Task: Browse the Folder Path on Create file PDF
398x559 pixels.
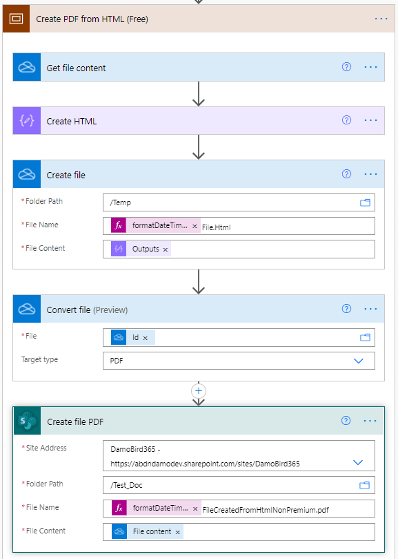Action: [364, 484]
